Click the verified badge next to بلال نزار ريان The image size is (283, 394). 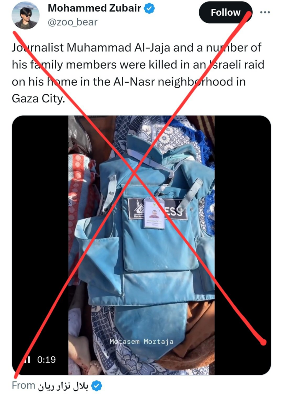pos(97,386)
